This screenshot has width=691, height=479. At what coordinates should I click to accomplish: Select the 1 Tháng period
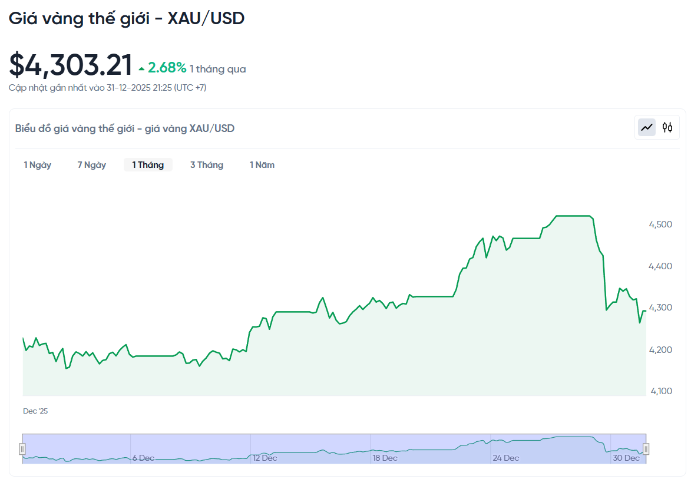pyautogui.click(x=148, y=165)
